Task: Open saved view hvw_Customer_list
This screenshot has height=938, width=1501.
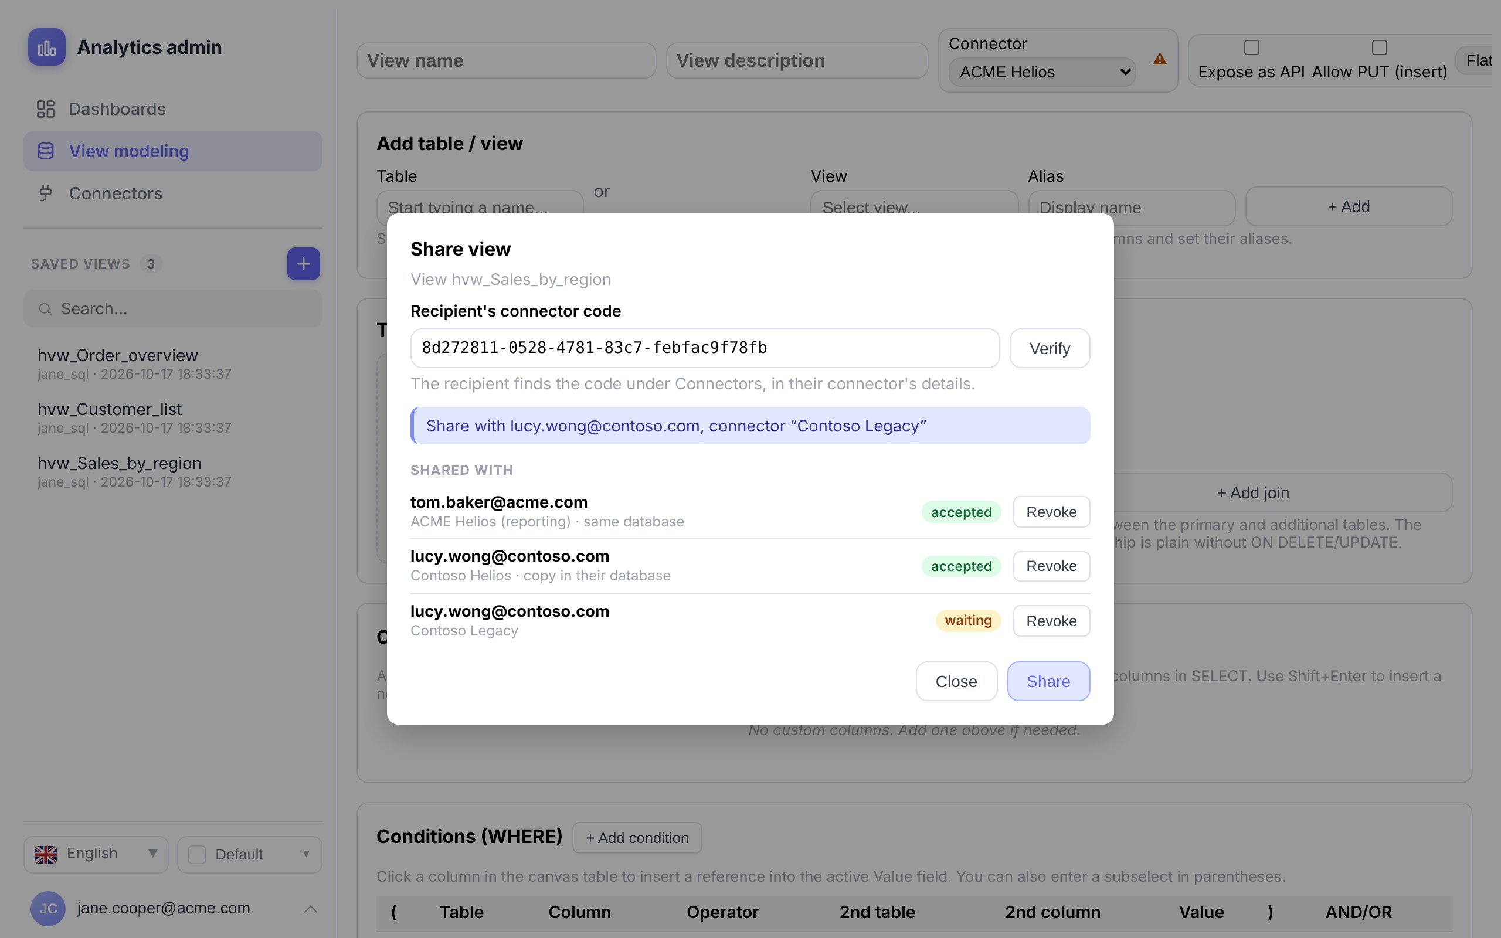Action: point(173,418)
